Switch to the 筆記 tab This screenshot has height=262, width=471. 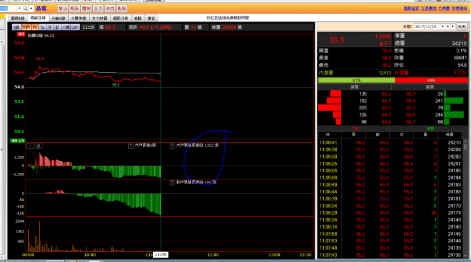tap(151, 18)
